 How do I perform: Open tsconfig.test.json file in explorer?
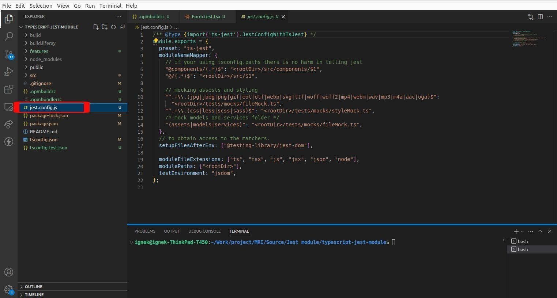[x=48, y=148]
